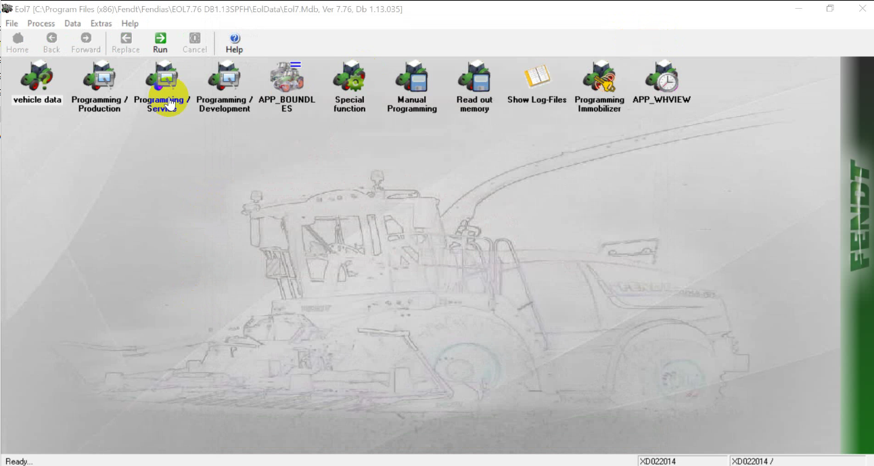This screenshot has height=466, width=874.
Task: Click the Ready status text
Action: coord(19,461)
